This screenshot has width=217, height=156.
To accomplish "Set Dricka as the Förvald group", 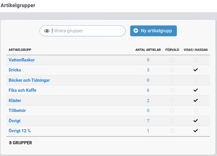I will click(172, 70).
